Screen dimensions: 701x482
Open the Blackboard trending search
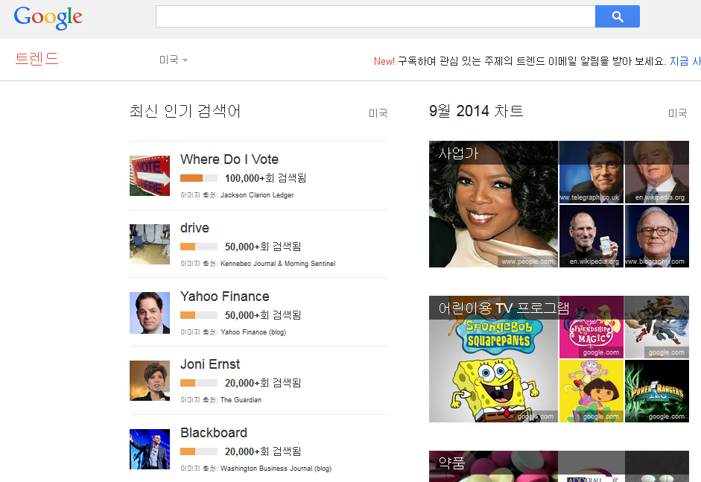click(x=214, y=432)
